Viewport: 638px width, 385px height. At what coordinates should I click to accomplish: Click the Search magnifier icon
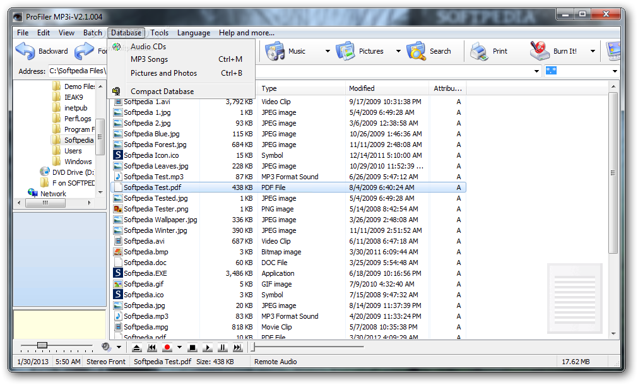(416, 51)
